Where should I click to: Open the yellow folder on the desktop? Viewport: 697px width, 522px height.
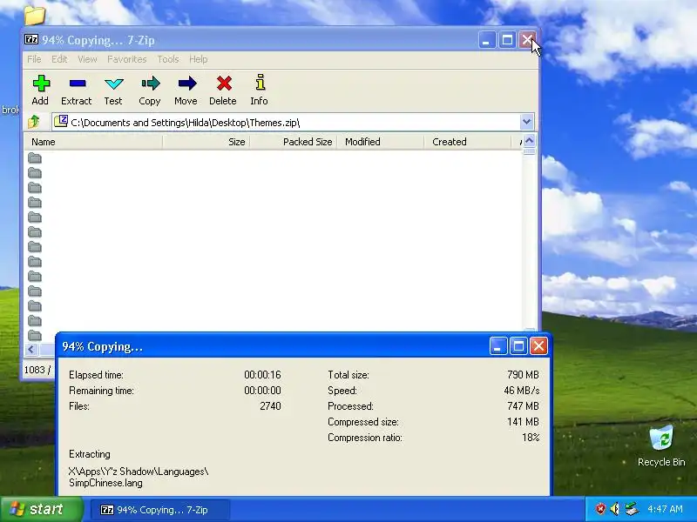35,16
